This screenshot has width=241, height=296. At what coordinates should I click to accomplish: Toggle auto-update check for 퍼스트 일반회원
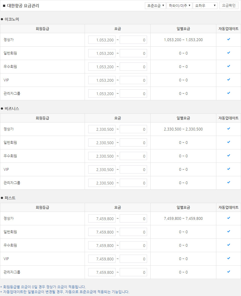pos(229,231)
